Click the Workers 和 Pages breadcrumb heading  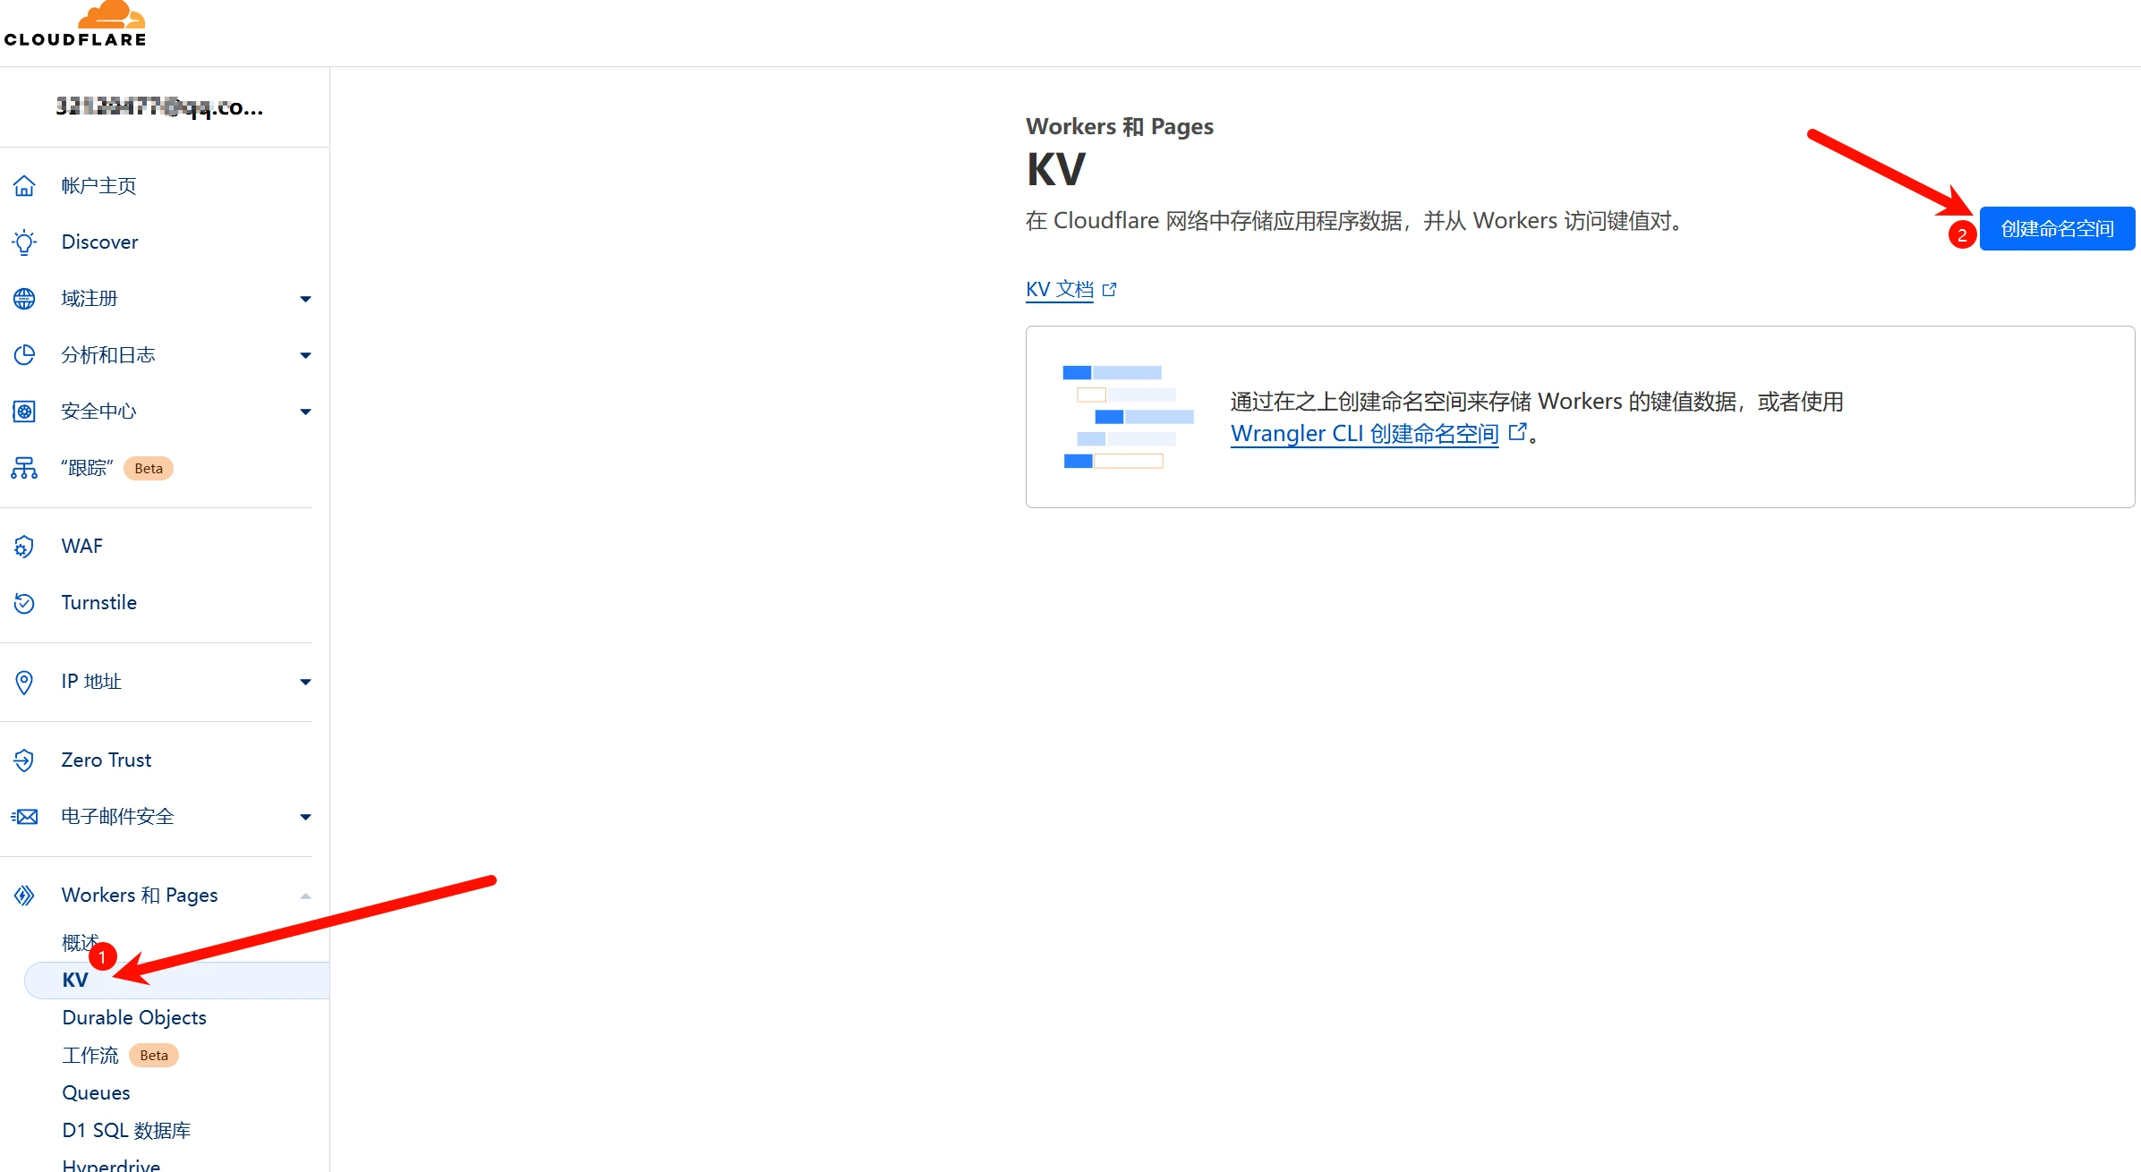[1120, 127]
